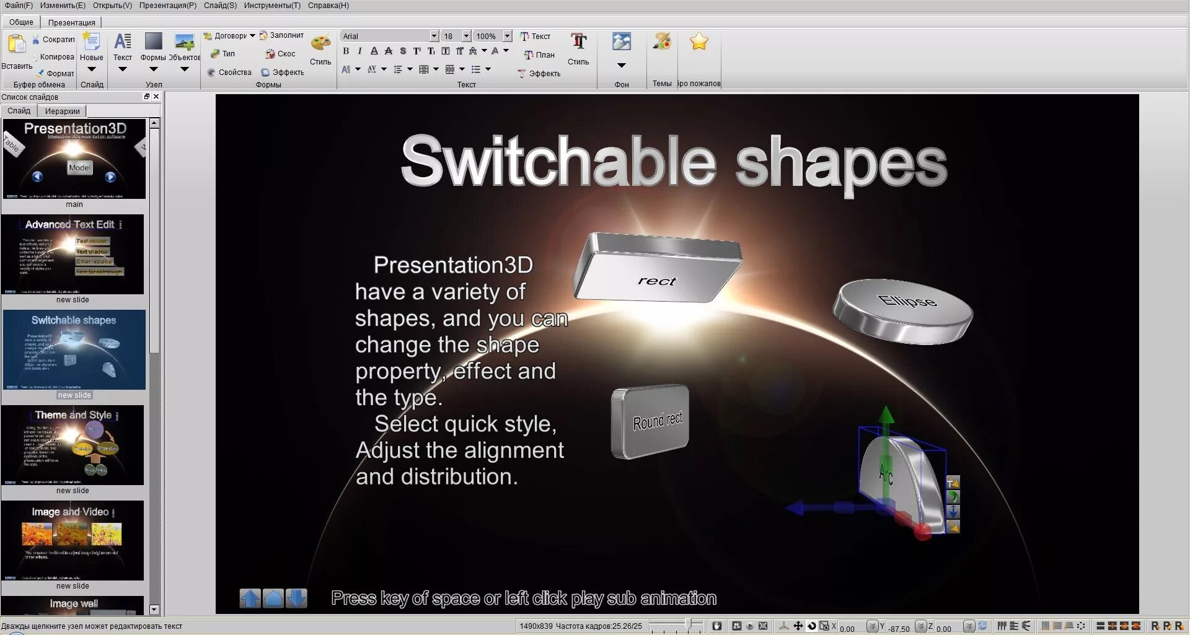Select the hand pan tool in status bar

click(717, 626)
